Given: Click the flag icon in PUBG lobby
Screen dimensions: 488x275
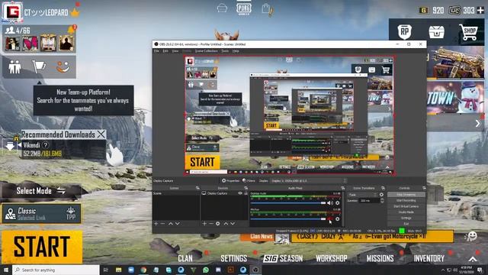Looking at the screenshot, I should [x=39, y=66].
